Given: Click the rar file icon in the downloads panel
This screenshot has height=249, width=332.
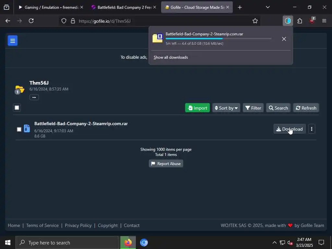Looking at the screenshot, I should [158, 38].
